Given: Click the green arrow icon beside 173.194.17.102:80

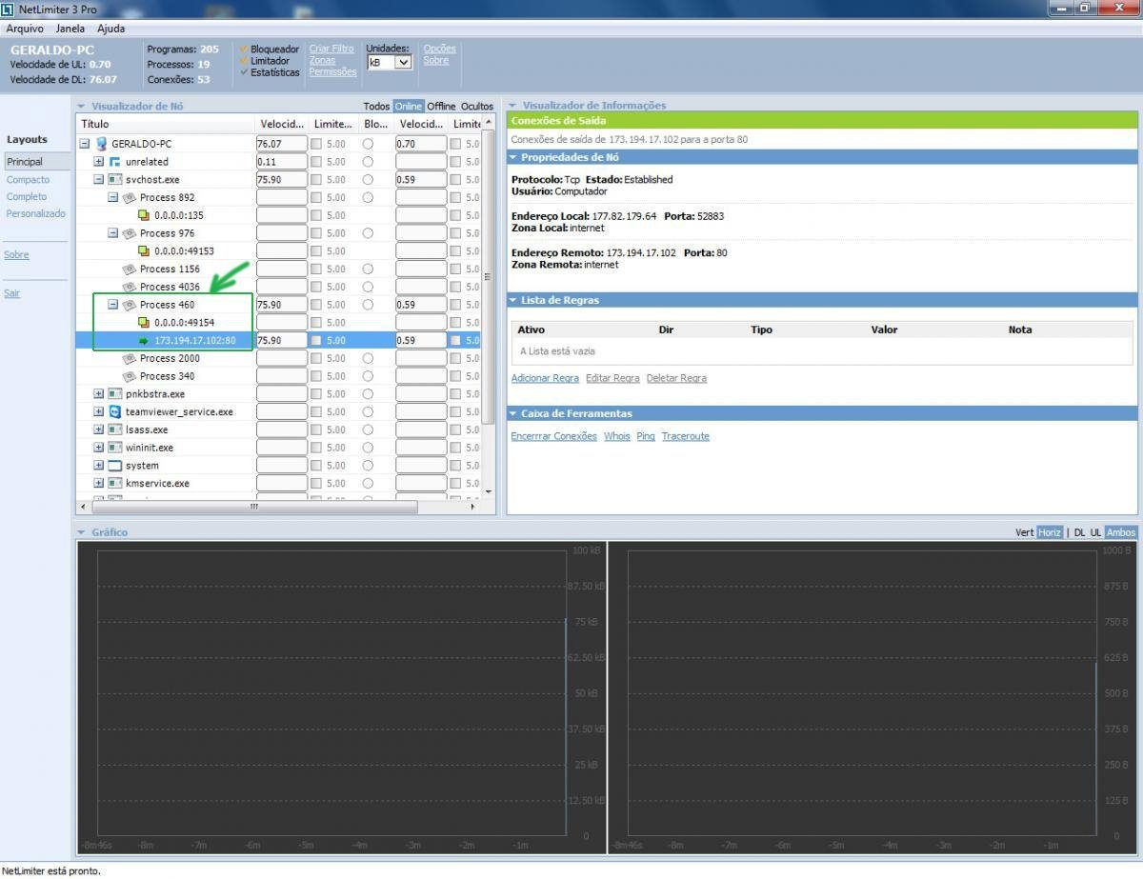Looking at the screenshot, I should coord(144,340).
